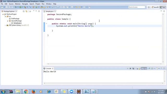Toggle Scroll Lock in Console toolbar
The image size is (167, 94).
tap(140, 68)
